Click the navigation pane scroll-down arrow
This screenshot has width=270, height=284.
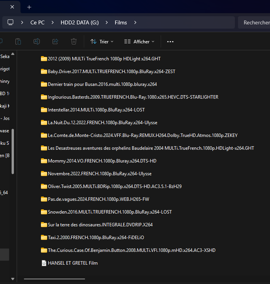13,279
